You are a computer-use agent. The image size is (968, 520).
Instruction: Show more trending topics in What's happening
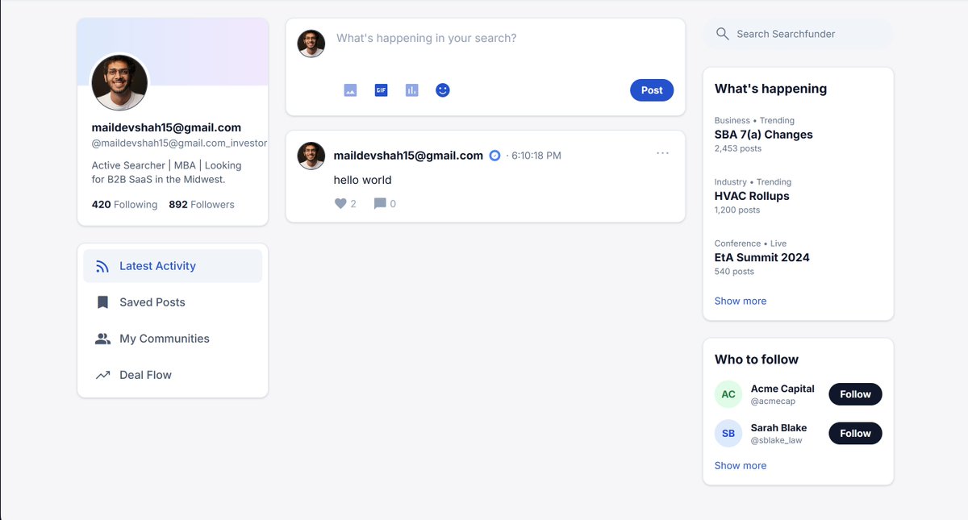[x=741, y=301]
